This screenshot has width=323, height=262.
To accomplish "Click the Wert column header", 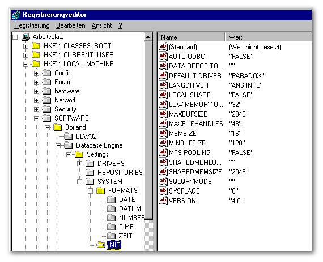I will click(x=269, y=37).
